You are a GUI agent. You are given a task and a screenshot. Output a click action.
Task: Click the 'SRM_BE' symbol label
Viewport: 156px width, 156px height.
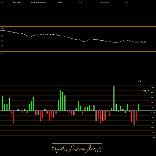coord(105,2)
